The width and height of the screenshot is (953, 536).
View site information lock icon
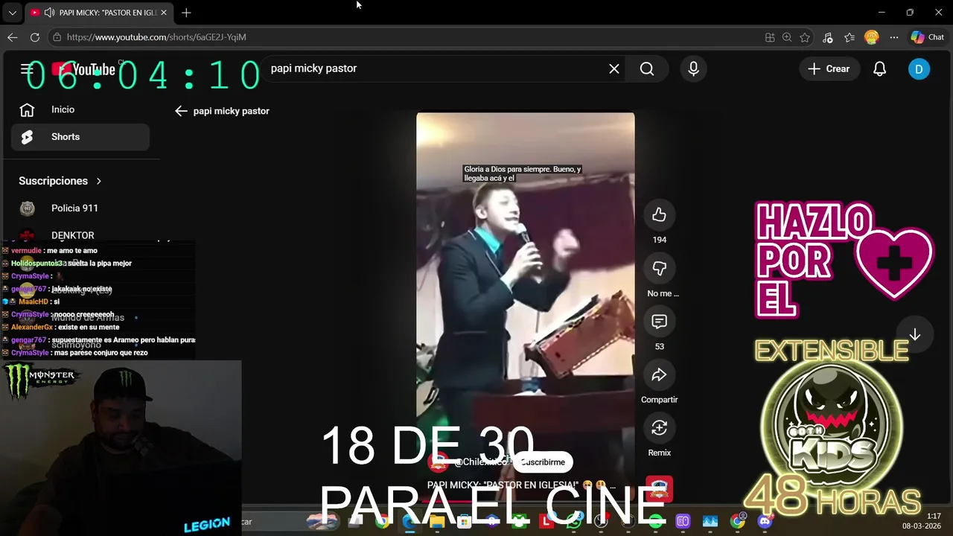(57, 37)
